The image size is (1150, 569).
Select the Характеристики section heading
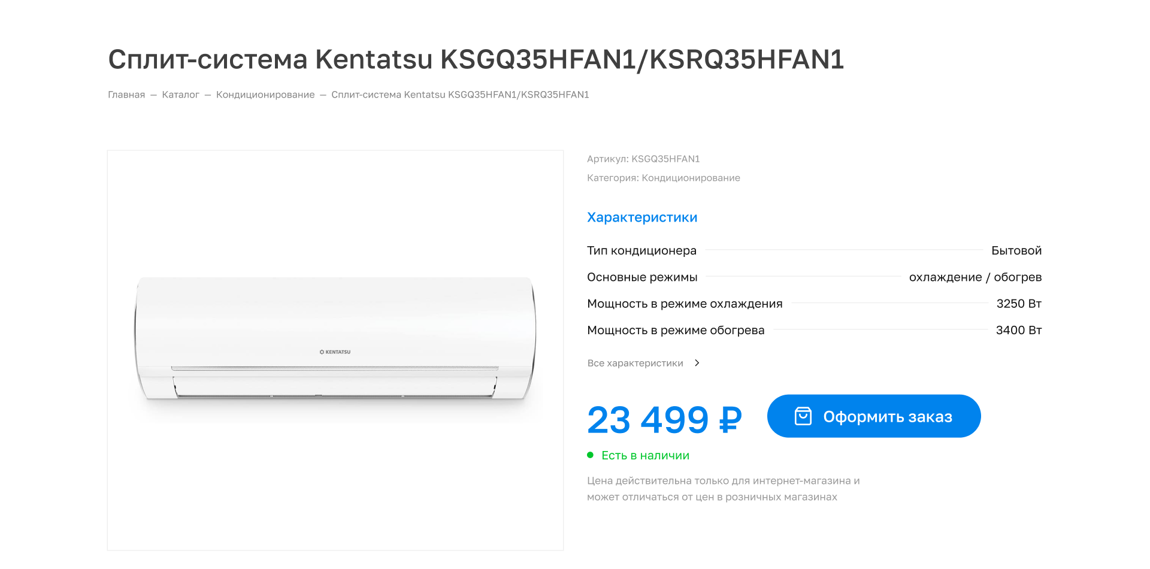coord(642,217)
